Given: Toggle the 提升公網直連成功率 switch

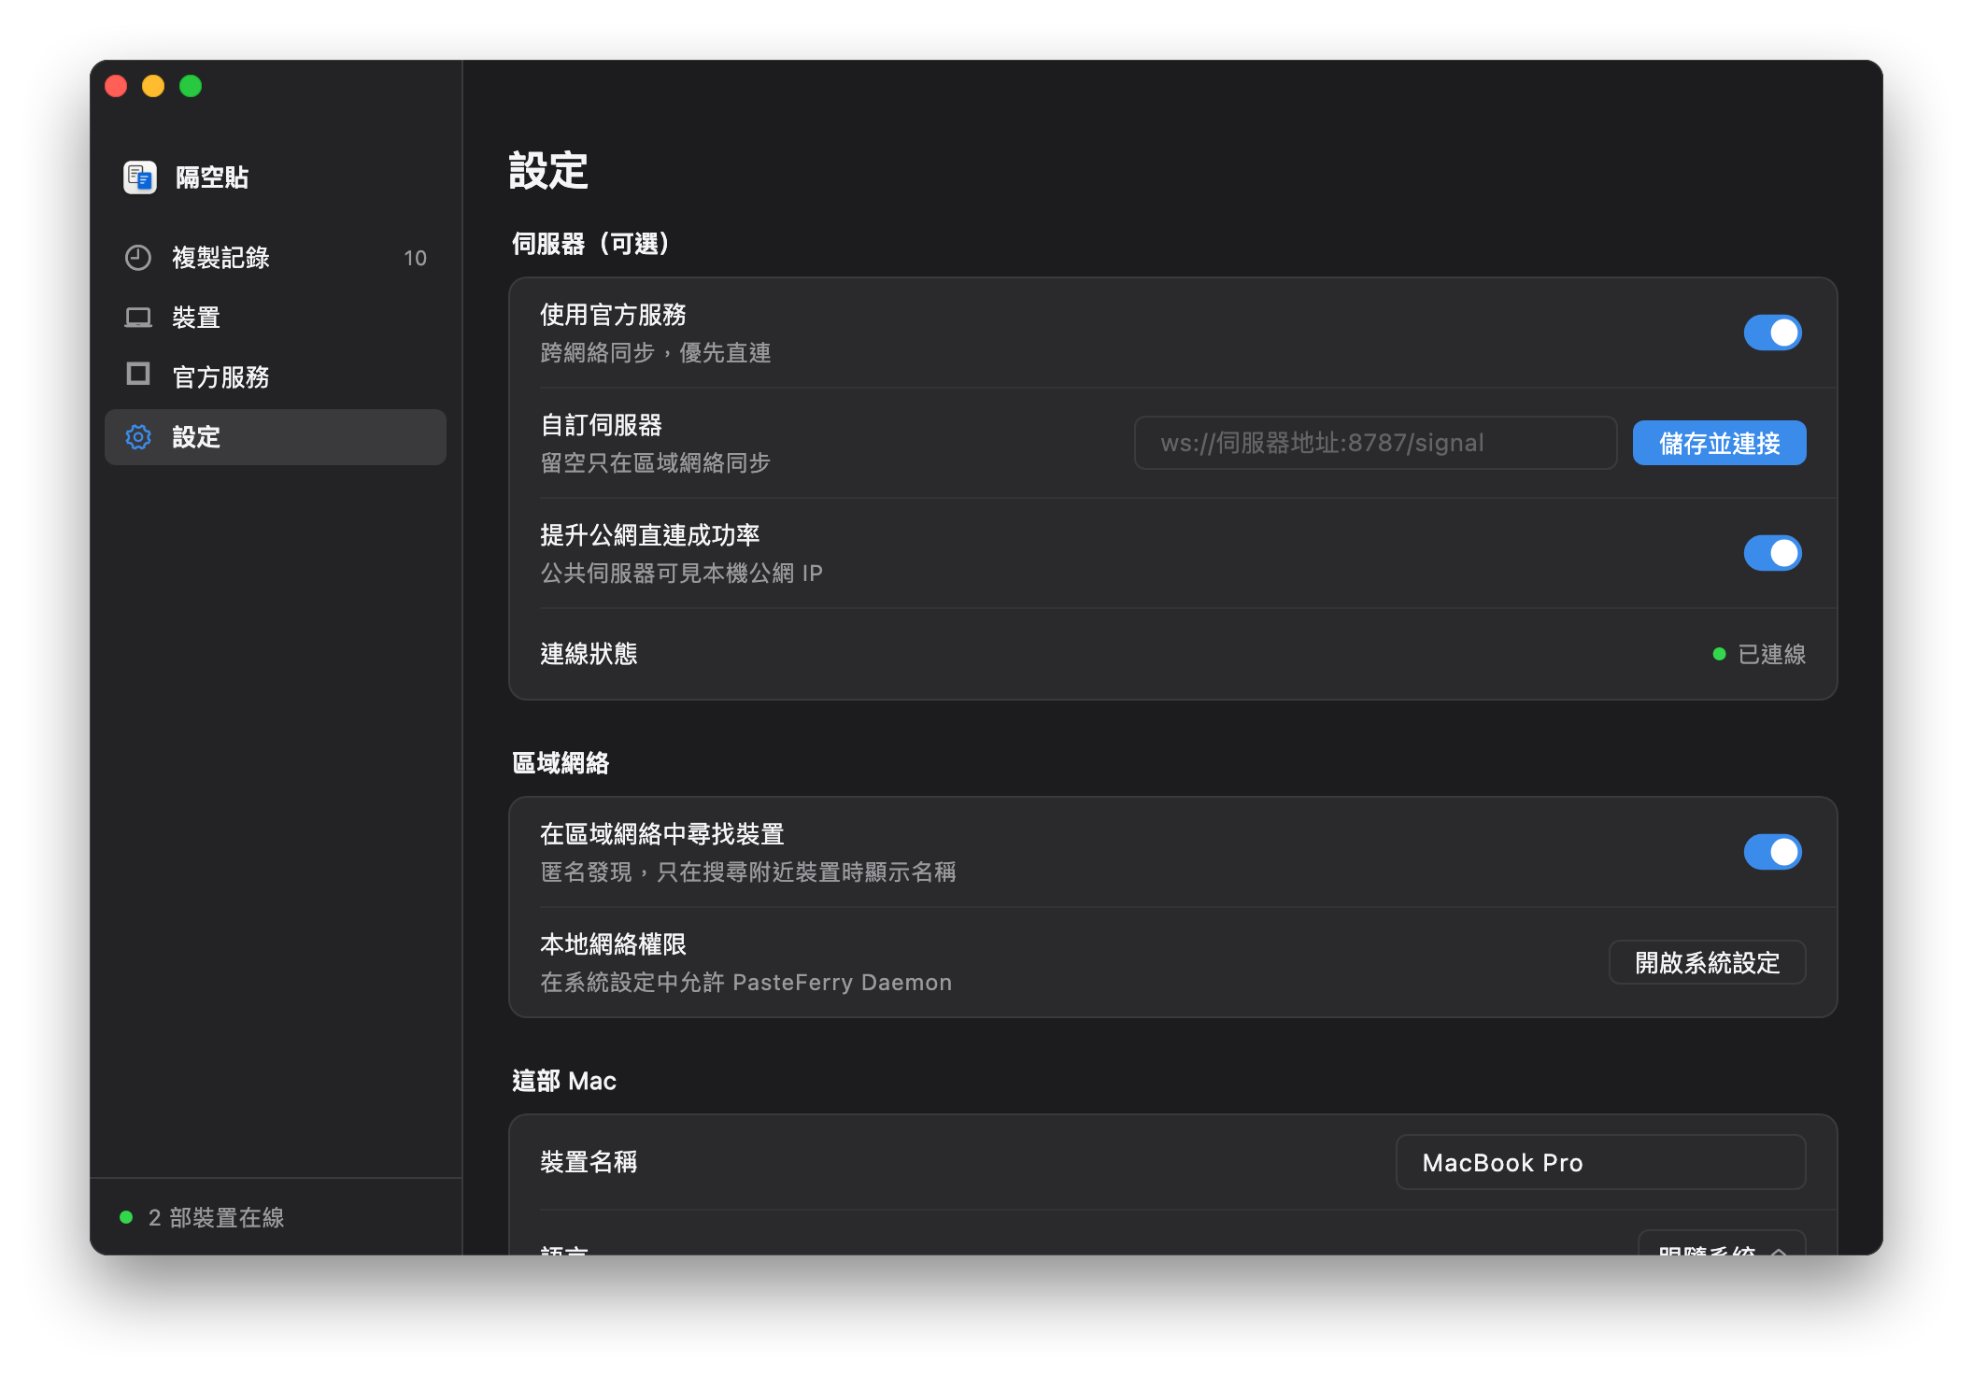Looking at the screenshot, I should point(1772,553).
